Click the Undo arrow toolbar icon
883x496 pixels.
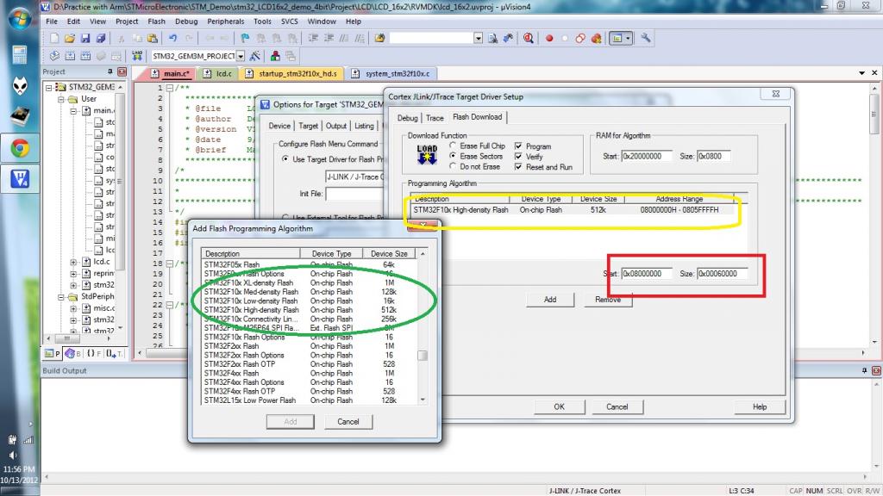pyautogui.click(x=173, y=38)
